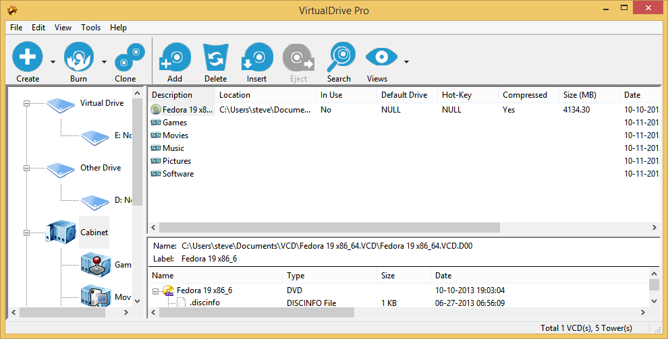Select the Software tower icon in list
The height and width of the screenshot is (339, 668).
(156, 173)
